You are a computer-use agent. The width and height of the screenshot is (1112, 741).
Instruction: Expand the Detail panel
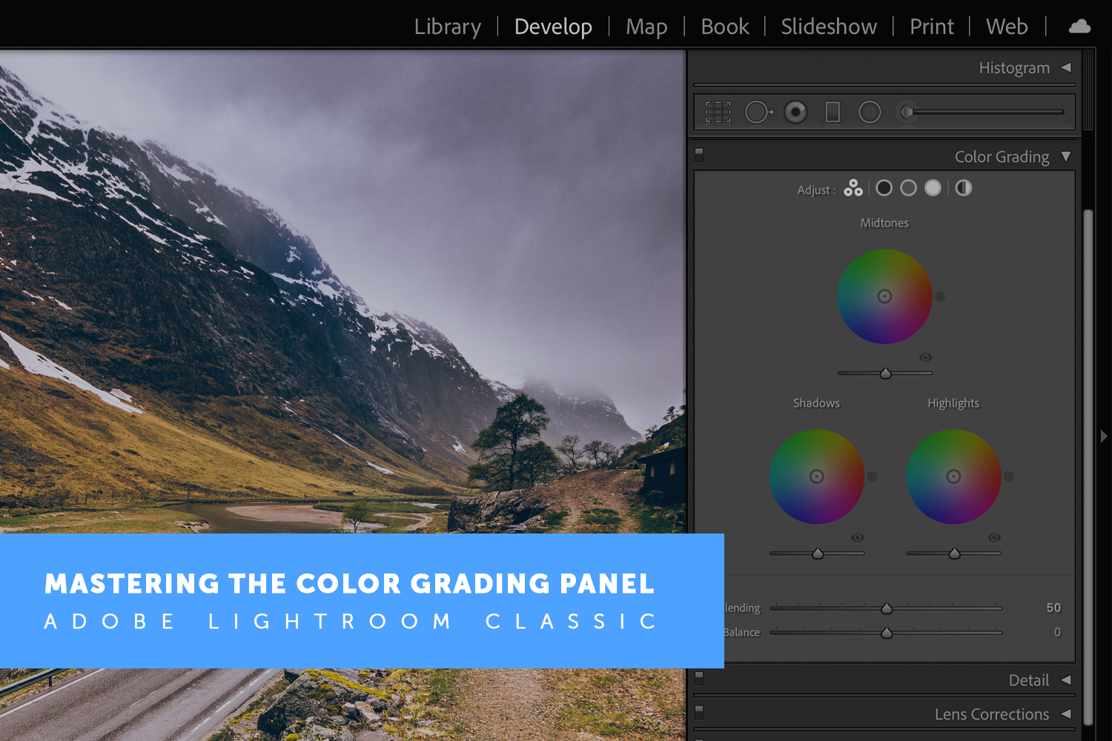(x=1066, y=679)
